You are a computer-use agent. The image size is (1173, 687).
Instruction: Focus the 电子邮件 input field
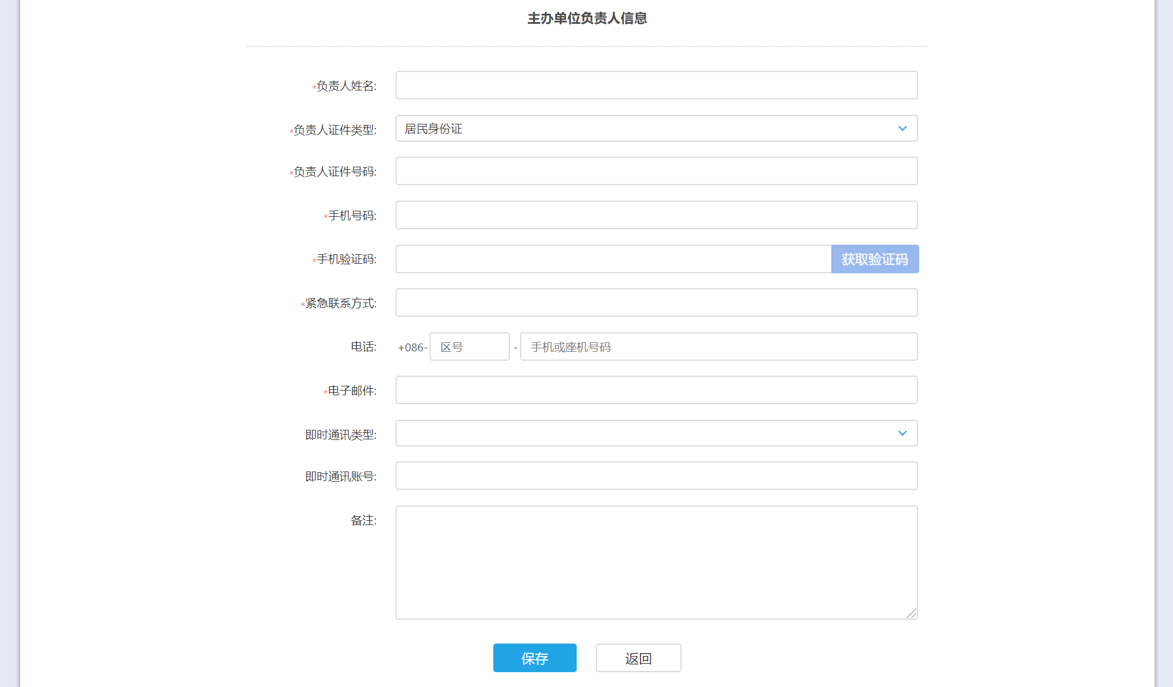(656, 390)
